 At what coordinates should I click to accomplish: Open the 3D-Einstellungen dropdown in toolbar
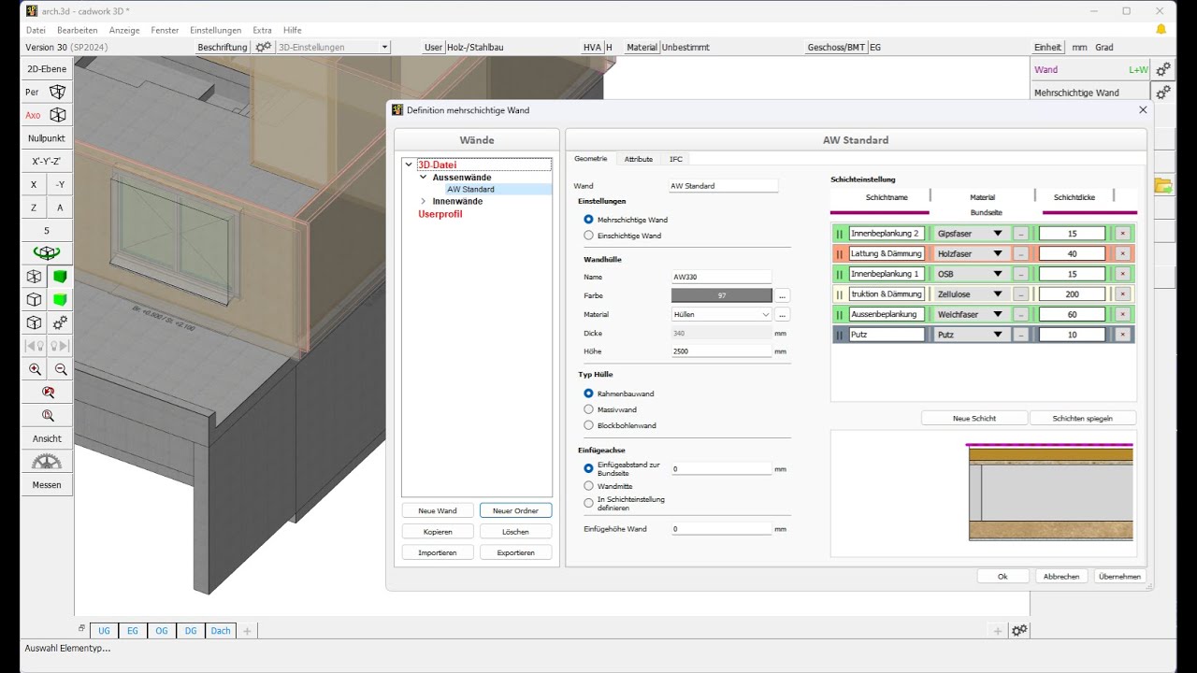click(x=334, y=47)
